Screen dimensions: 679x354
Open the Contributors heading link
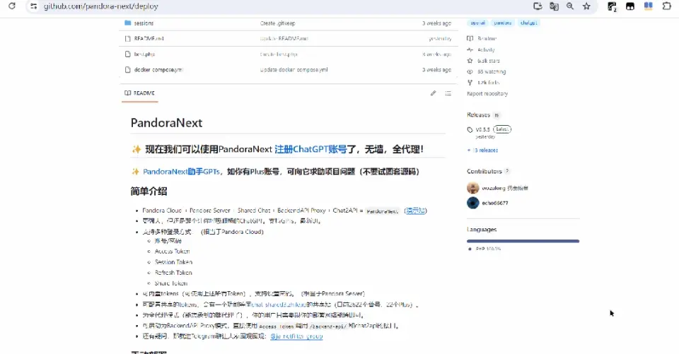(x=484, y=172)
